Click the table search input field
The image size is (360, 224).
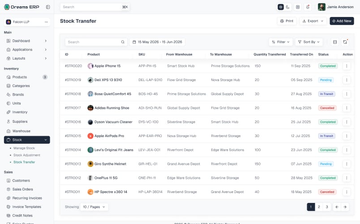pos(96,42)
